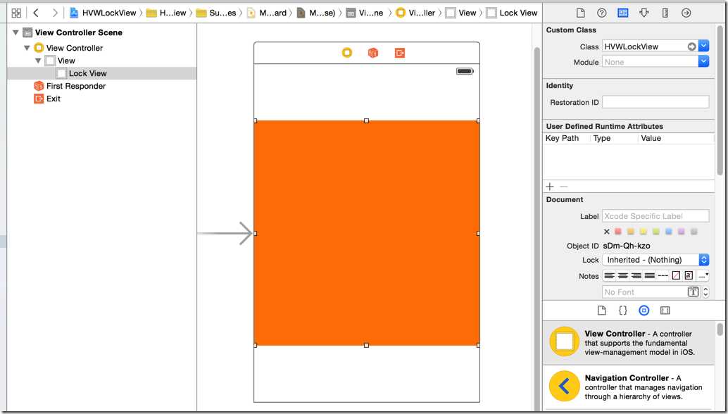Align notes text right
The width and height of the screenshot is (728, 414).
point(636,276)
